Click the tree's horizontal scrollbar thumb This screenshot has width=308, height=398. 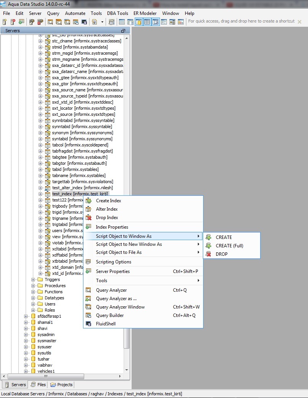(46, 376)
